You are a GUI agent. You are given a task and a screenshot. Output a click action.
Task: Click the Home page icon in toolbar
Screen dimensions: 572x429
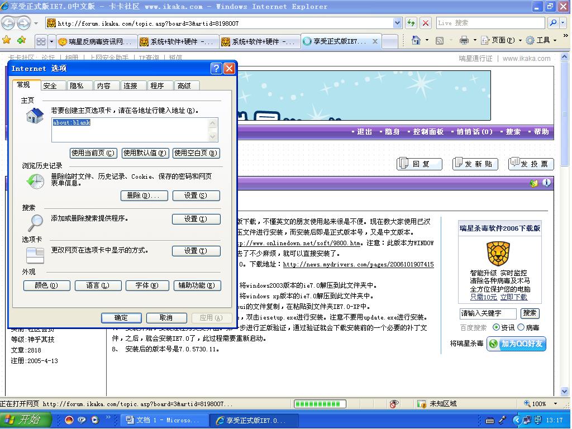[416, 40]
